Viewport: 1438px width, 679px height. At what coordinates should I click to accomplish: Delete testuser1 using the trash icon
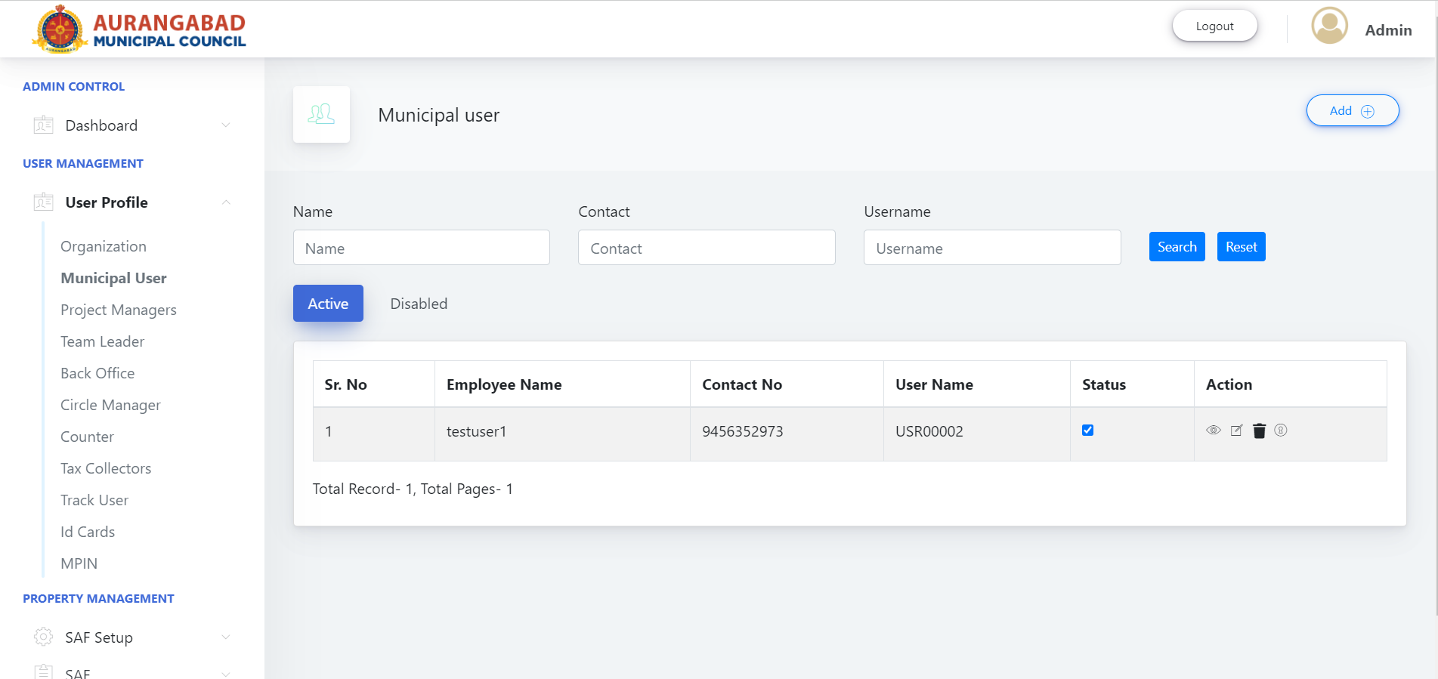[x=1259, y=431]
